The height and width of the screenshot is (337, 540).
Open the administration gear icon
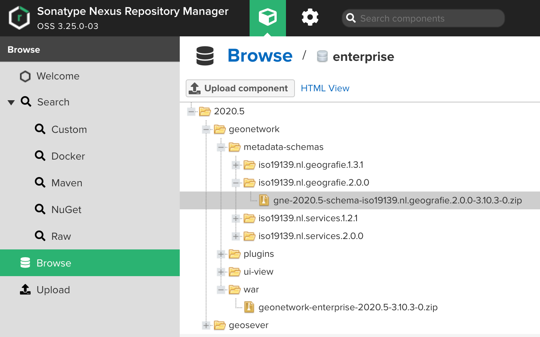(x=310, y=17)
